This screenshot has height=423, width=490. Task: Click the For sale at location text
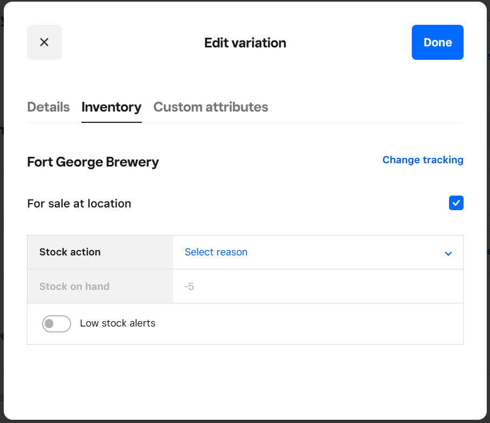click(x=79, y=204)
